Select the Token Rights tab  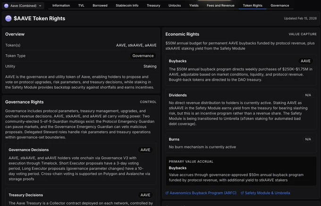[x=253, y=6]
